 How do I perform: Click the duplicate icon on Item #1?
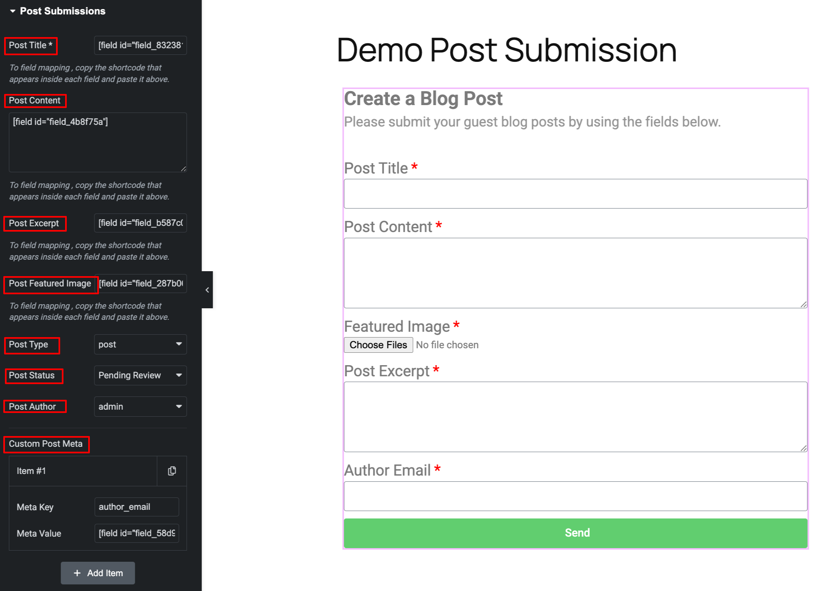tap(172, 471)
